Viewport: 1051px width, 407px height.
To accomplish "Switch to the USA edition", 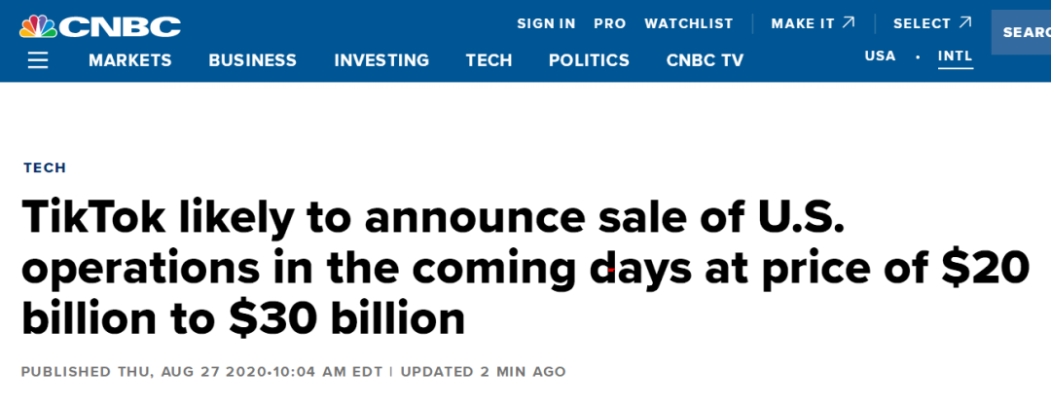I will pyautogui.click(x=880, y=55).
